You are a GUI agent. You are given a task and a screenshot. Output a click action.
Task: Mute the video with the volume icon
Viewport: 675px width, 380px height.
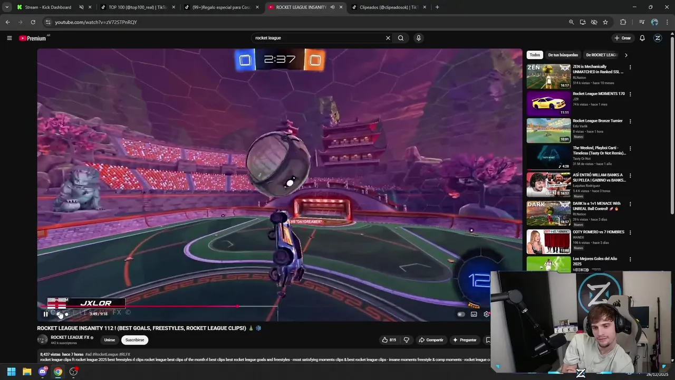click(x=59, y=314)
